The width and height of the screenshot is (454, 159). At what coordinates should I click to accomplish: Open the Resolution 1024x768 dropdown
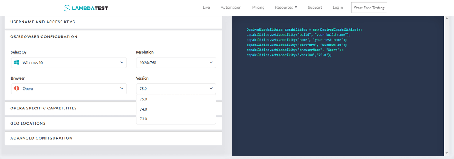[176, 62]
